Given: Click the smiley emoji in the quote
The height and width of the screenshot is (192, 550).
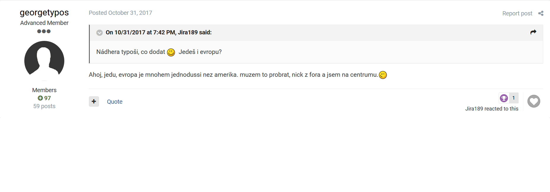Looking at the screenshot, I should coord(171,52).
